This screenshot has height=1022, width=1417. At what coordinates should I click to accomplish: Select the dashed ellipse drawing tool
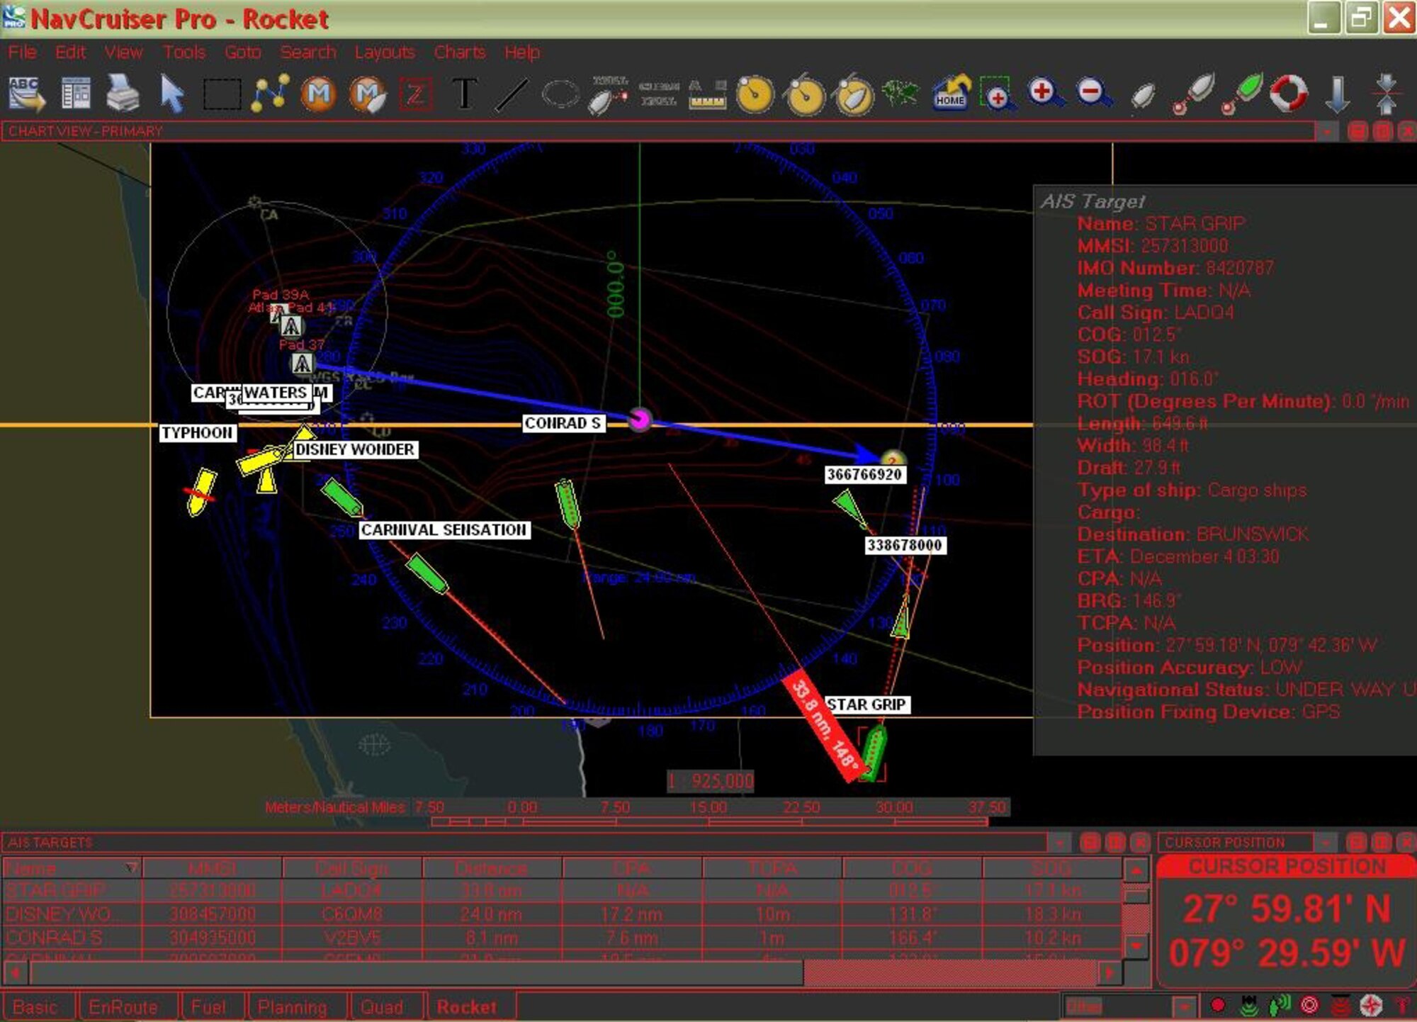click(560, 94)
